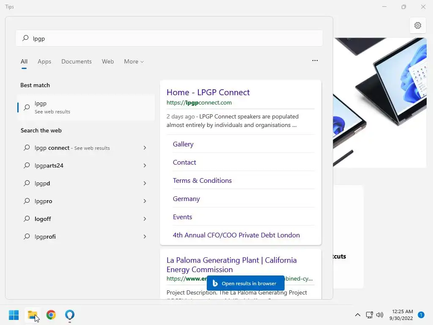Viewport: 433px width, 325px height.
Task: Open File Explorer from the taskbar
Action: point(33,315)
